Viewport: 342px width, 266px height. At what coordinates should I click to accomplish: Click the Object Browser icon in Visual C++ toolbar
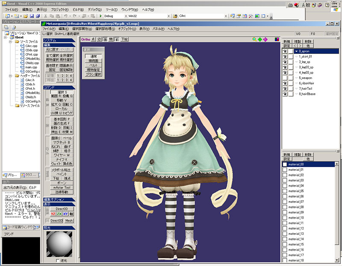coord(245,16)
